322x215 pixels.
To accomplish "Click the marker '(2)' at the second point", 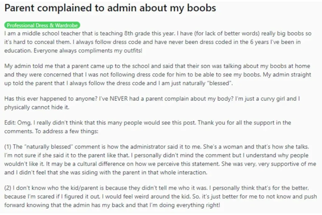I will coord(8,188).
